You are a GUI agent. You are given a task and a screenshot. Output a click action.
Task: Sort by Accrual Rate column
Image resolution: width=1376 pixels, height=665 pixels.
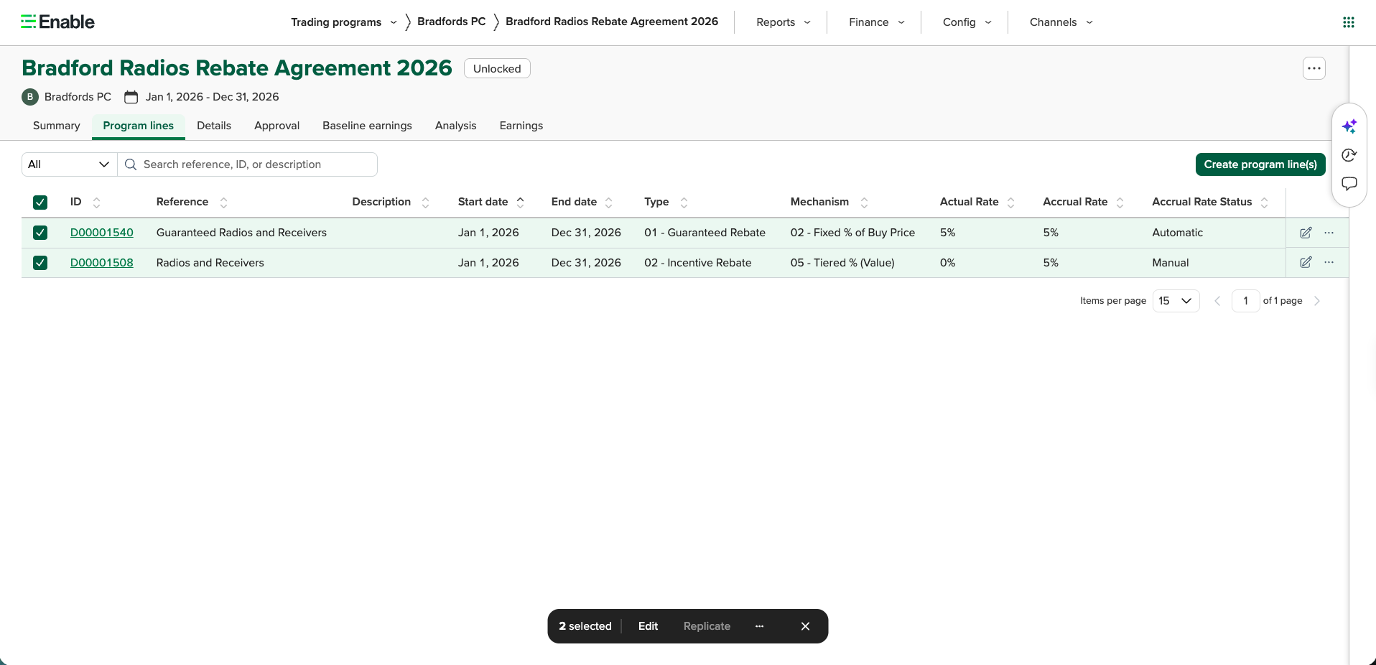tap(1120, 203)
